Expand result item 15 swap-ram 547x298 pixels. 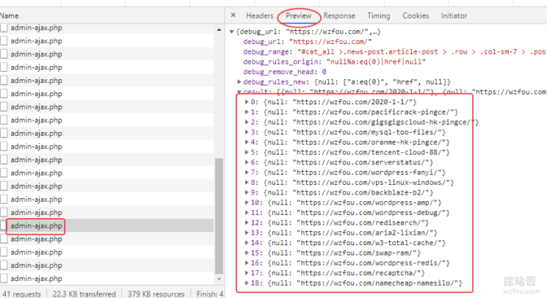(247, 253)
